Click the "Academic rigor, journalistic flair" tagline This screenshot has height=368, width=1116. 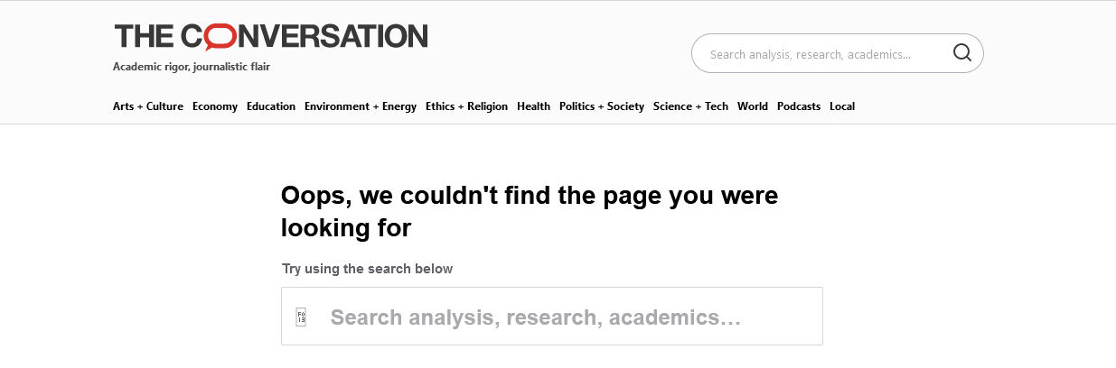point(192,67)
